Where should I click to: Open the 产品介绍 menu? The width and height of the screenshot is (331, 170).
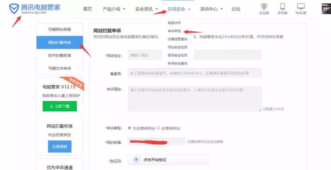[111, 9]
